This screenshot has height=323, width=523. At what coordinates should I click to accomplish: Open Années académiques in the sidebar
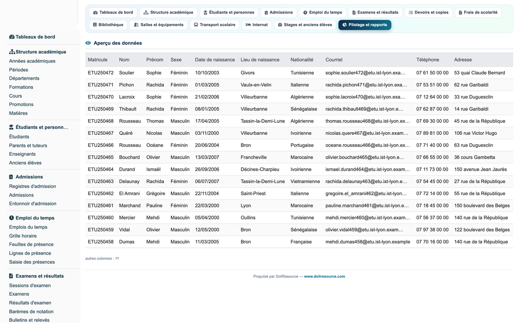pos(32,61)
